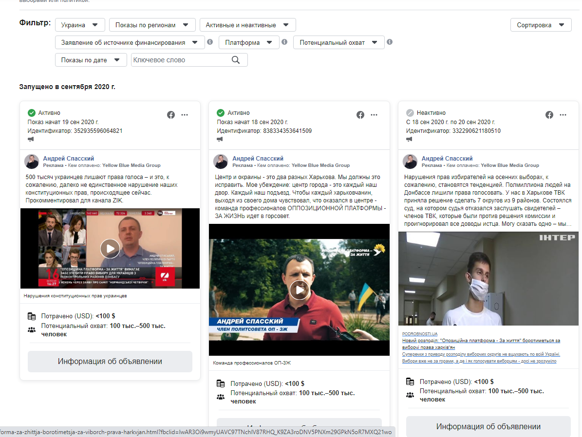Click info icon next to funding source filter
Image resolution: width=582 pixels, height=437 pixels.
click(210, 42)
